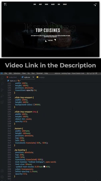This screenshot has width=101, height=181.
Task: Switch to the script.js tab
Action: click(41, 77)
